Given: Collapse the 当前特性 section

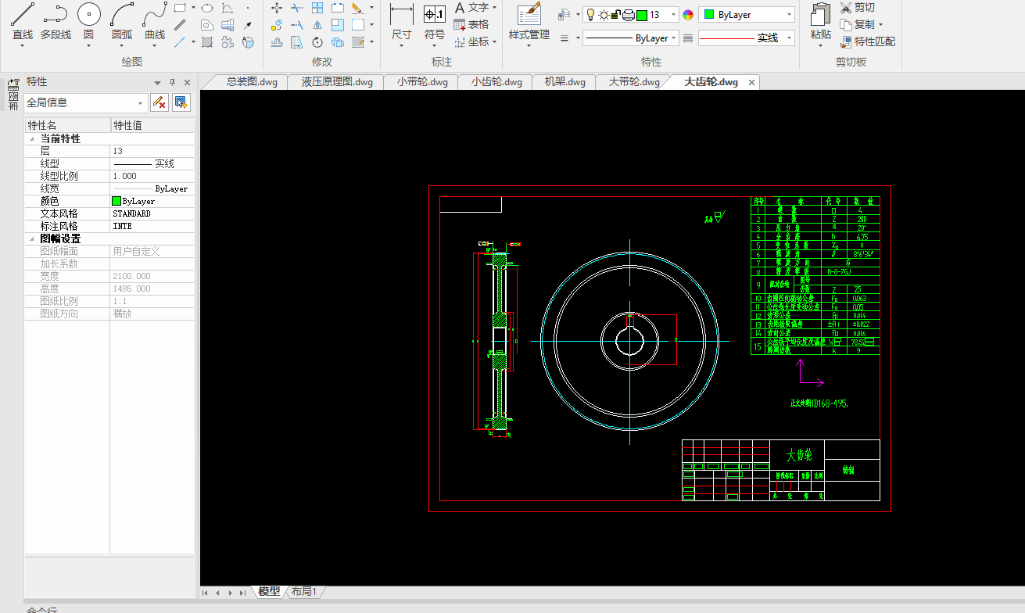Looking at the screenshot, I should point(31,138).
